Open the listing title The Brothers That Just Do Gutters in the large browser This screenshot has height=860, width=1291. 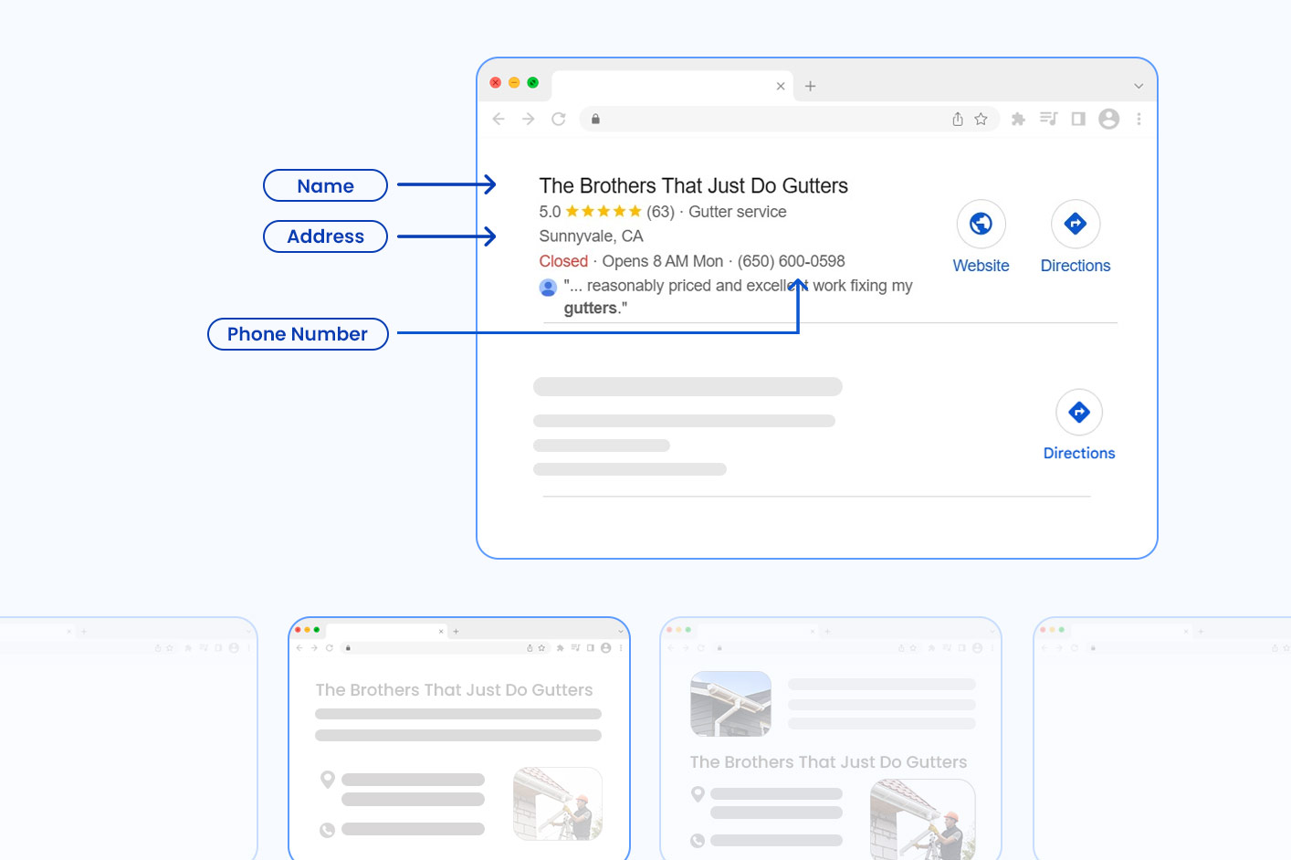coord(694,186)
